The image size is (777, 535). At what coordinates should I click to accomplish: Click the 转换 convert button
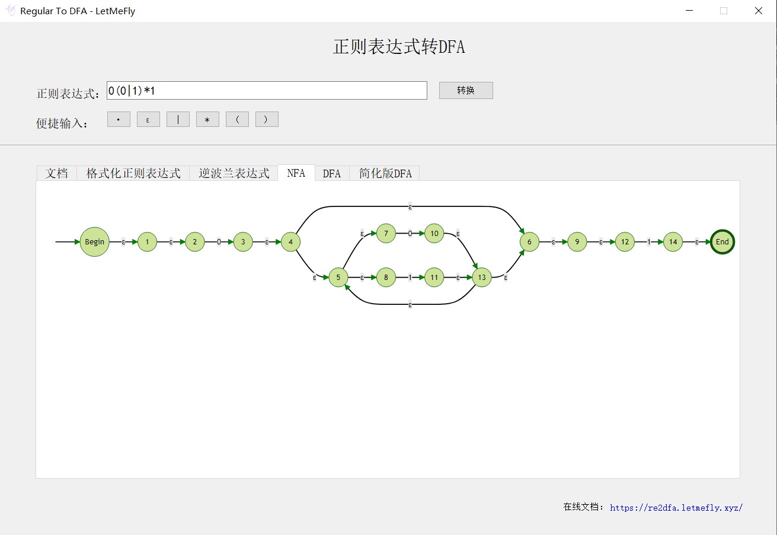pos(466,90)
